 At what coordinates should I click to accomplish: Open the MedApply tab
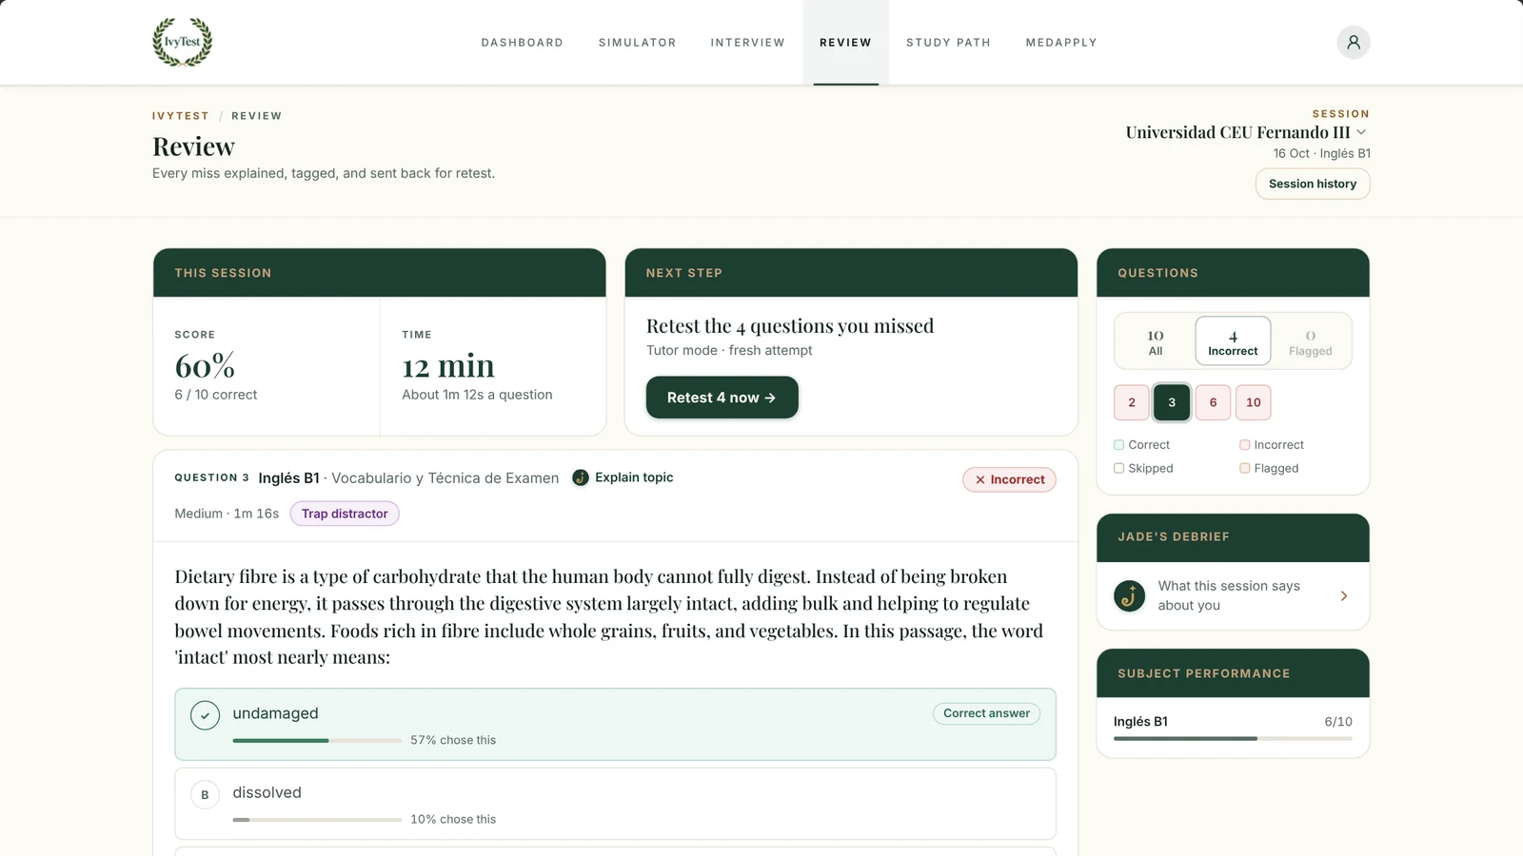pyautogui.click(x=1061, y=43)
